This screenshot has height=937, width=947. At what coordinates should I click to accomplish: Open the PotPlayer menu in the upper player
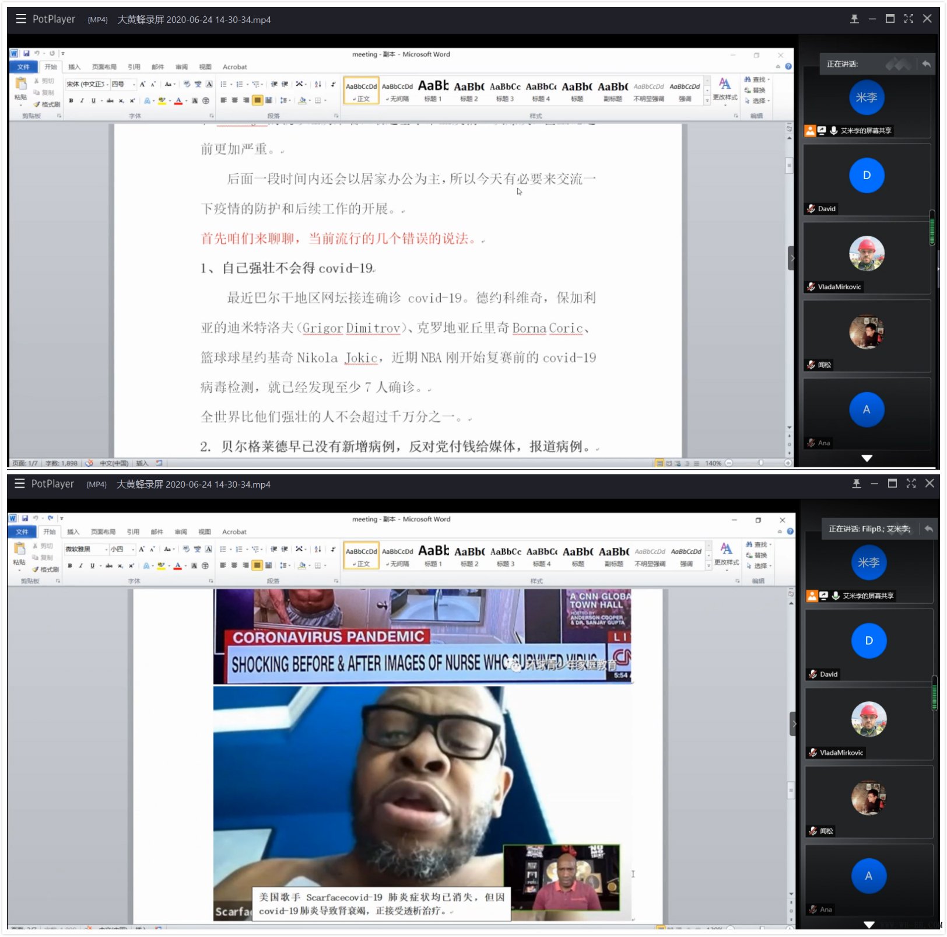tap(21, 19)
